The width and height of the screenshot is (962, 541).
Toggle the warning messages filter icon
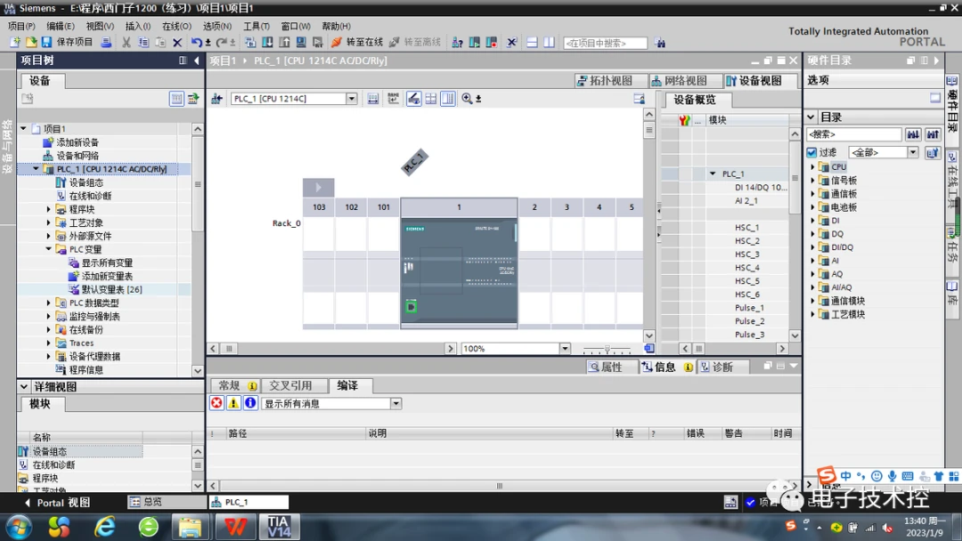click(x=233, y=403)
